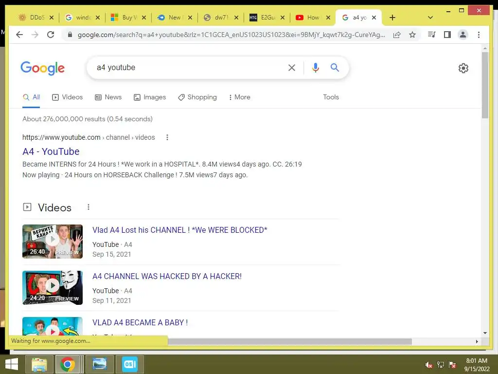Click the Chrome taskbar icon
498x374 pixels.
point(67,364)
